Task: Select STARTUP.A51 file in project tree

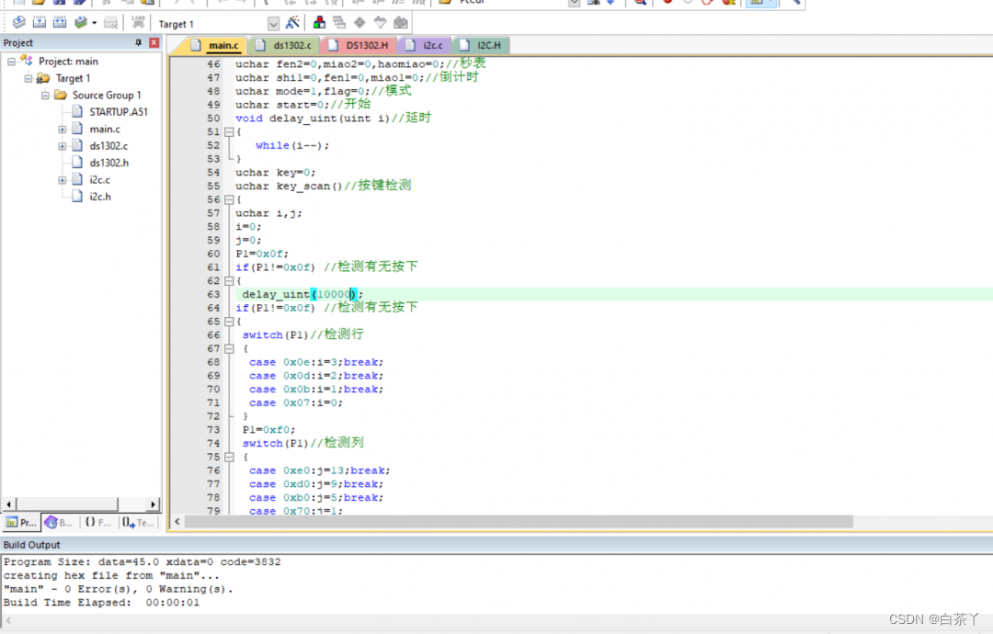Action: coord(118,112)
